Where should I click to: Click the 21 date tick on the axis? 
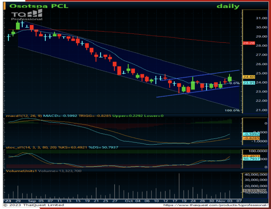[x=96, y=201]
